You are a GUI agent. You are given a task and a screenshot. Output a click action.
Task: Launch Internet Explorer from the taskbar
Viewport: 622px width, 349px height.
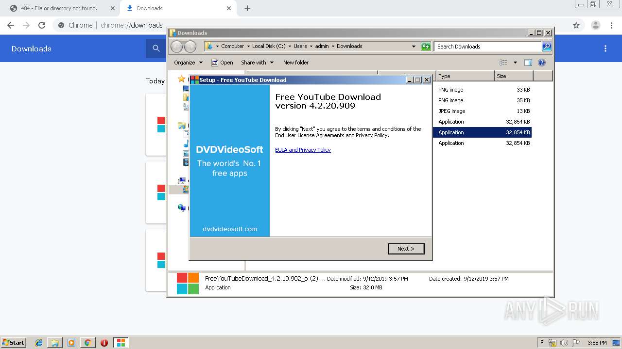pos(39,343)
